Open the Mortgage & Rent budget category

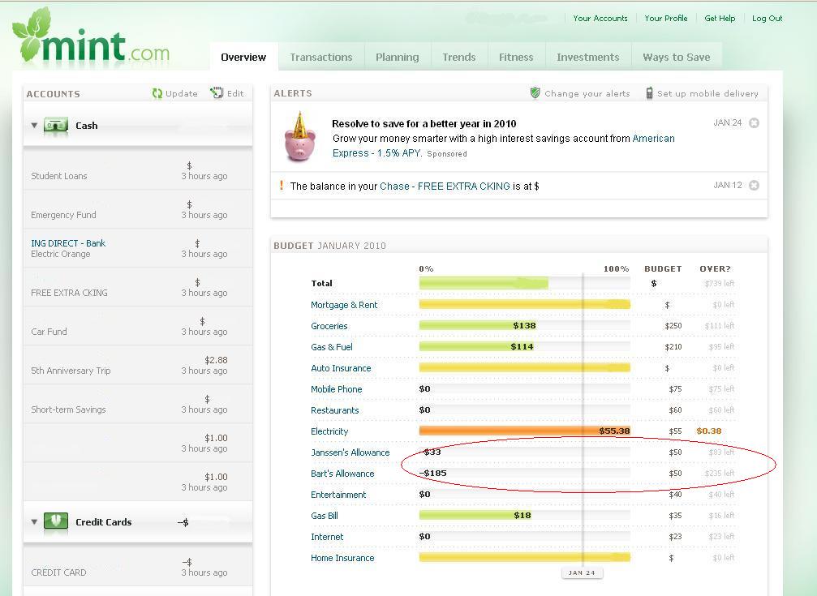(x=344, y=305)
